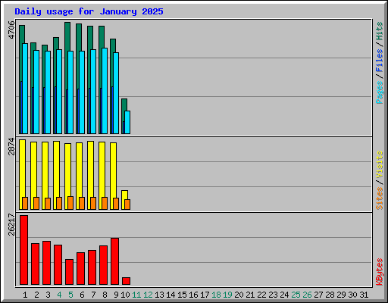This screenshot has height=303, width=388.
Task: Click the 'Hits' legend label
Action: coord(379,31)
